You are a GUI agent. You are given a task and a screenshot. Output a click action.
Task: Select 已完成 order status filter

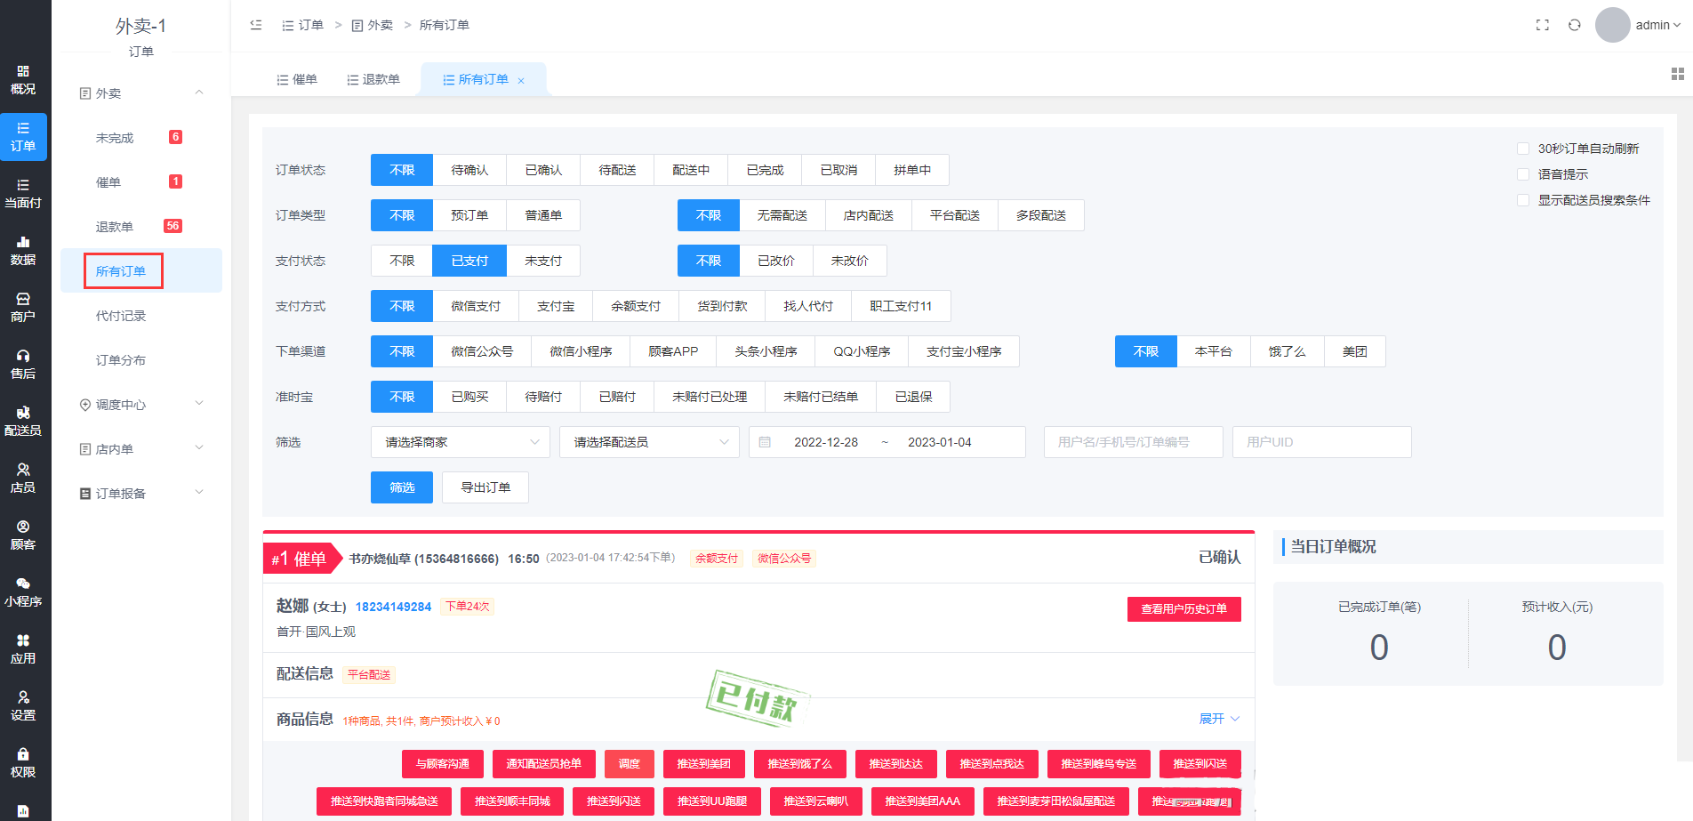coord(765,170)
